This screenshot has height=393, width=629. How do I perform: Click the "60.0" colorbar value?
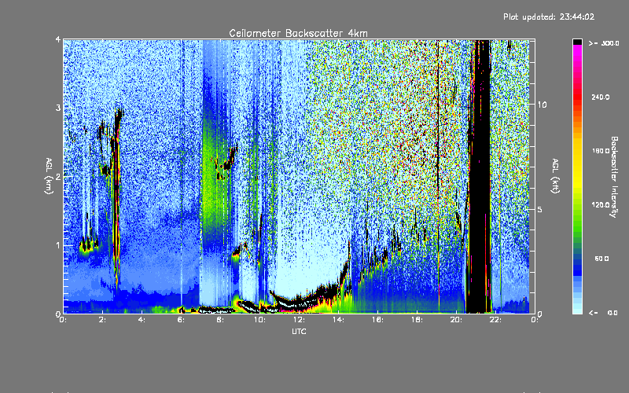601,259
